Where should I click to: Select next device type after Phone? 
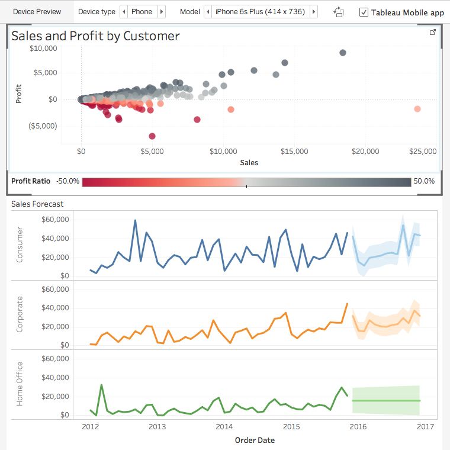[161, 12]
